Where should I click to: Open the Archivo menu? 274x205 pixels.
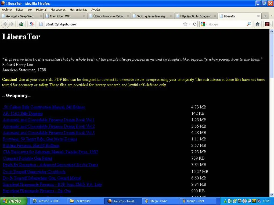click(x=7, y=10)
